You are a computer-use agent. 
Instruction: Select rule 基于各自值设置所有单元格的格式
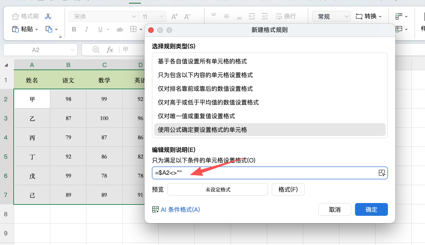point(270,62)
